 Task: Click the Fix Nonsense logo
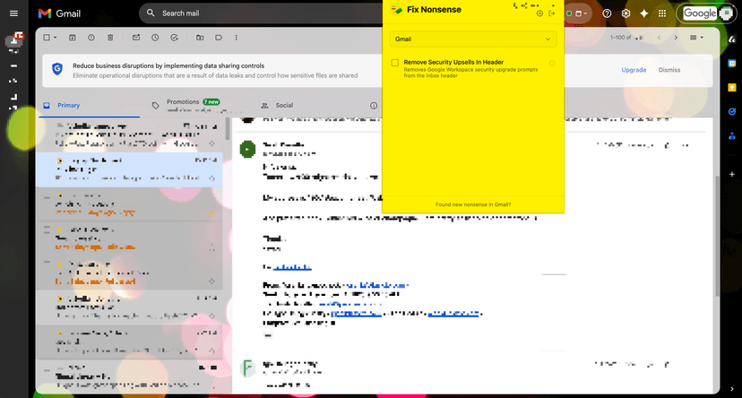[397, 10]
